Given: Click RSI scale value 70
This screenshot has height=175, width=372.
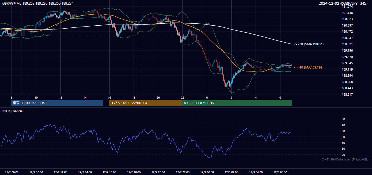Looking at the screenshot, I should [x=343, y=125].
